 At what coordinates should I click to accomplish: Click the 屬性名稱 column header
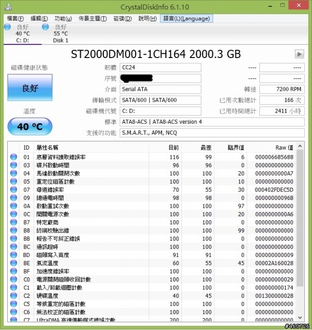[x=91, y=148]
